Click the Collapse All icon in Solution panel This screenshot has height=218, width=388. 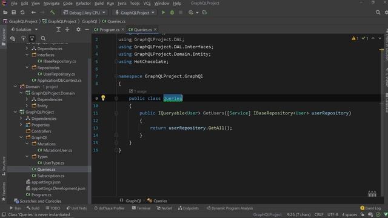[67, 30]
